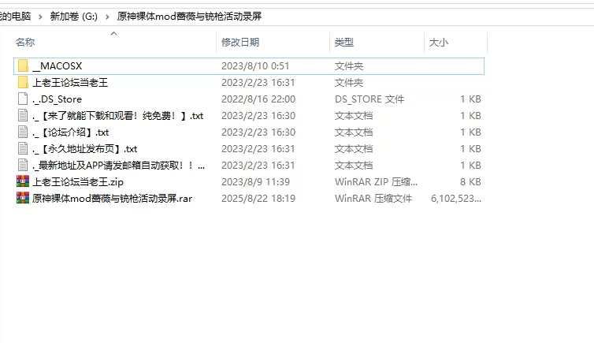The width and height of the screenshot is (594, 343).
Task: Click the text icon of 最新地址及APP file
Action: 23,166
